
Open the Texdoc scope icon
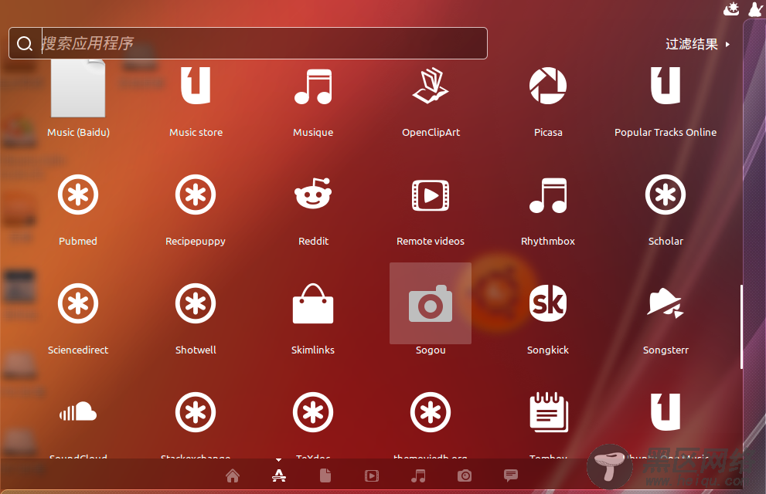tap(313, 412)
